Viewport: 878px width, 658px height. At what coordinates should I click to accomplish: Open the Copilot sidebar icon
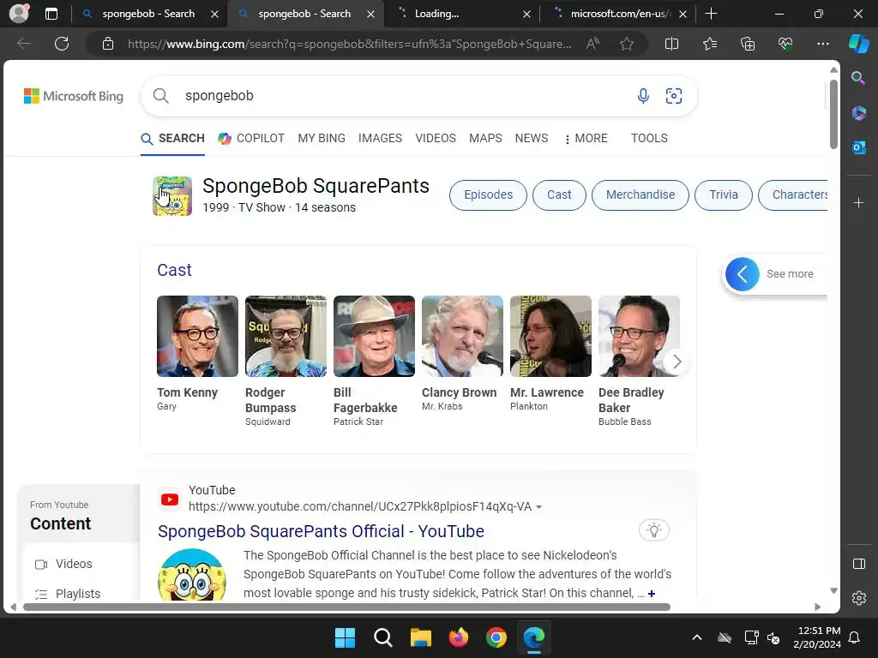858,44
